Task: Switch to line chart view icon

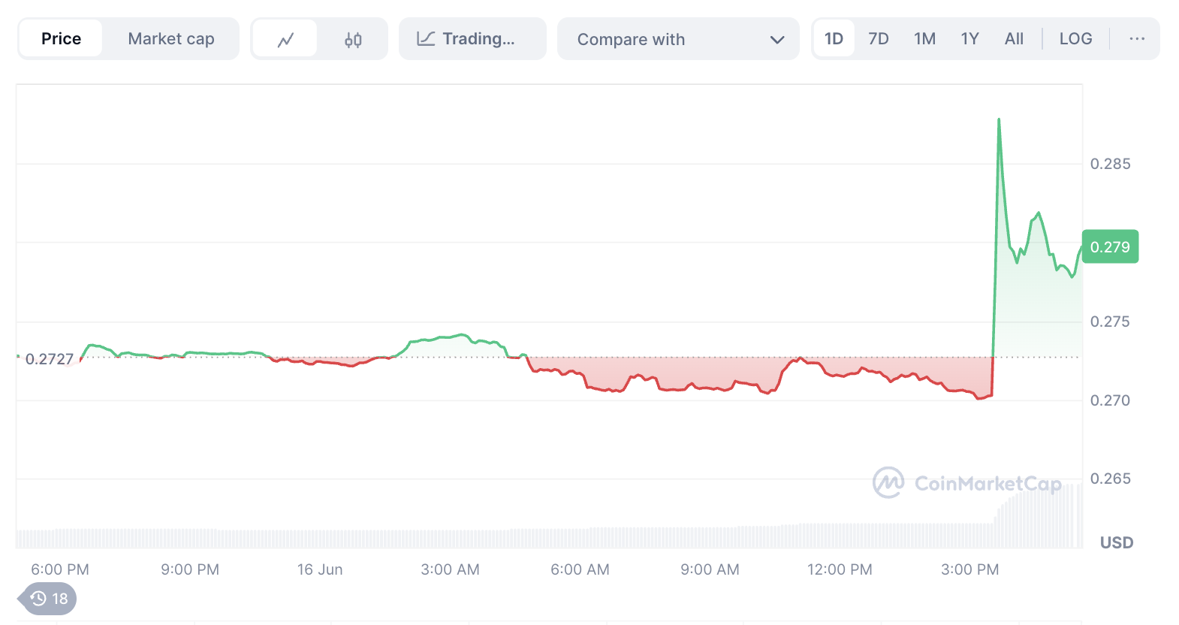Action: [285, 39]
